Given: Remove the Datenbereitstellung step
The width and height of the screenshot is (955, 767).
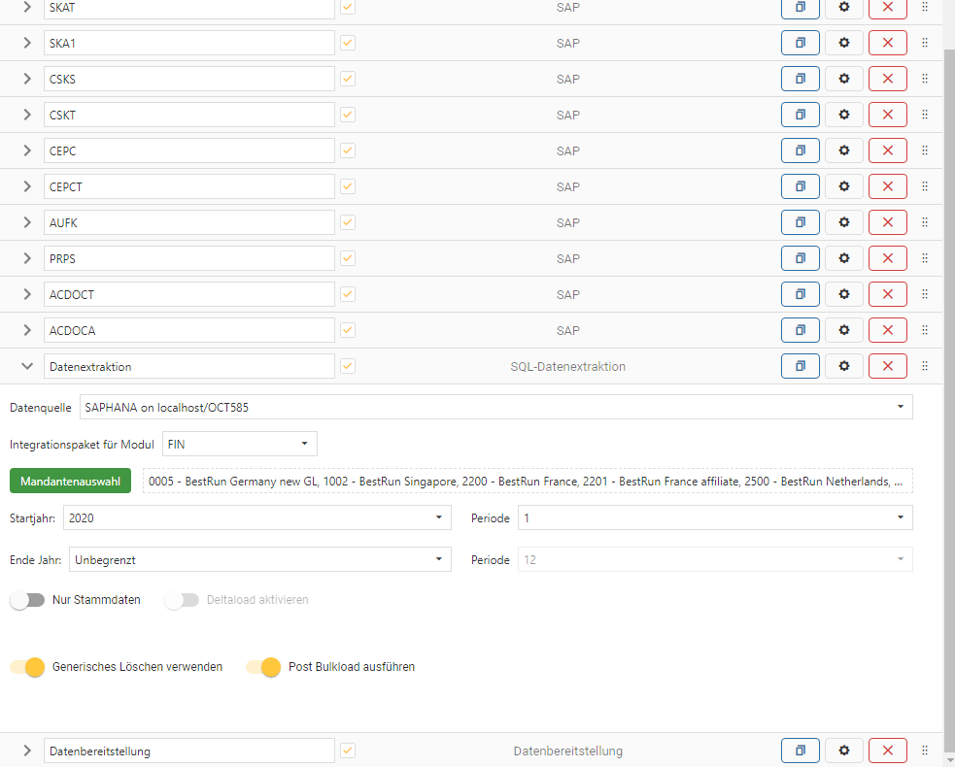Looking at the screenshot, I should pyautogui.click(x=887, y=750).
